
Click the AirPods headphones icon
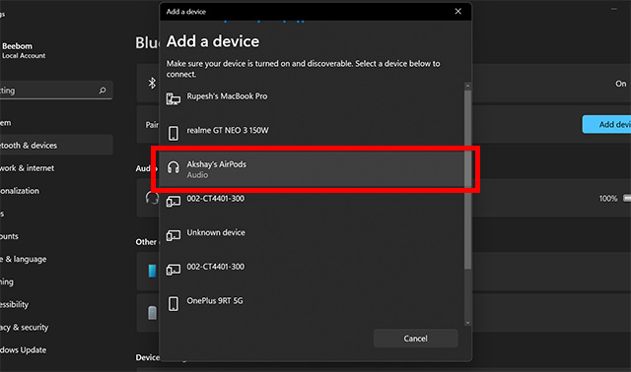[174, 167]
